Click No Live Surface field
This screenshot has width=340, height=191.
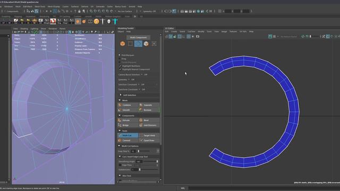pyautogui.click(x=125, y=11)
